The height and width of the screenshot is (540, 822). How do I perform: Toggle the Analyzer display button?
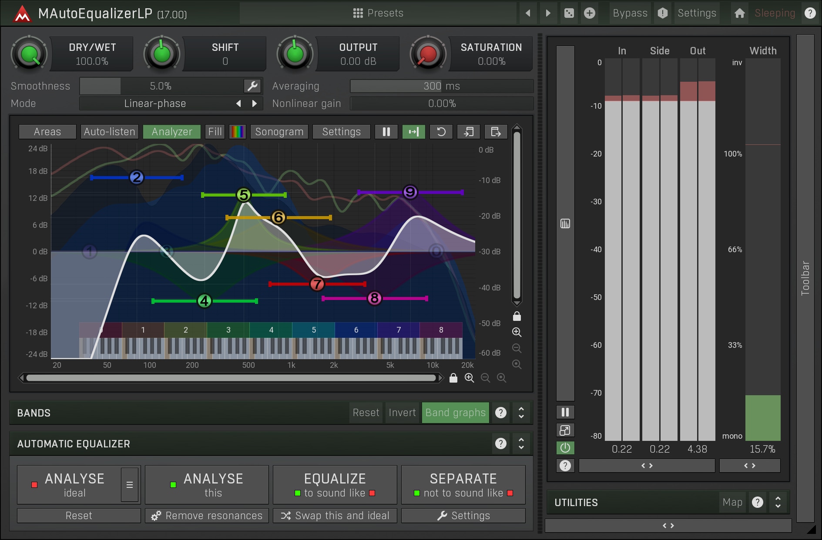pyautogui.click(x=171, y=132)
